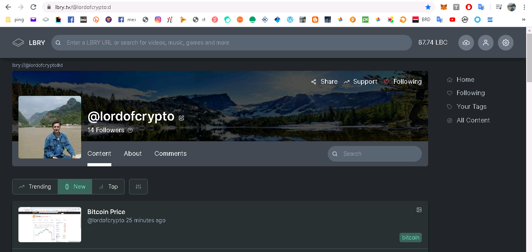Viewport: 532px width, 252px height.
Task: Open the WordPress bookmark icon
Action: tap(290, 20)
